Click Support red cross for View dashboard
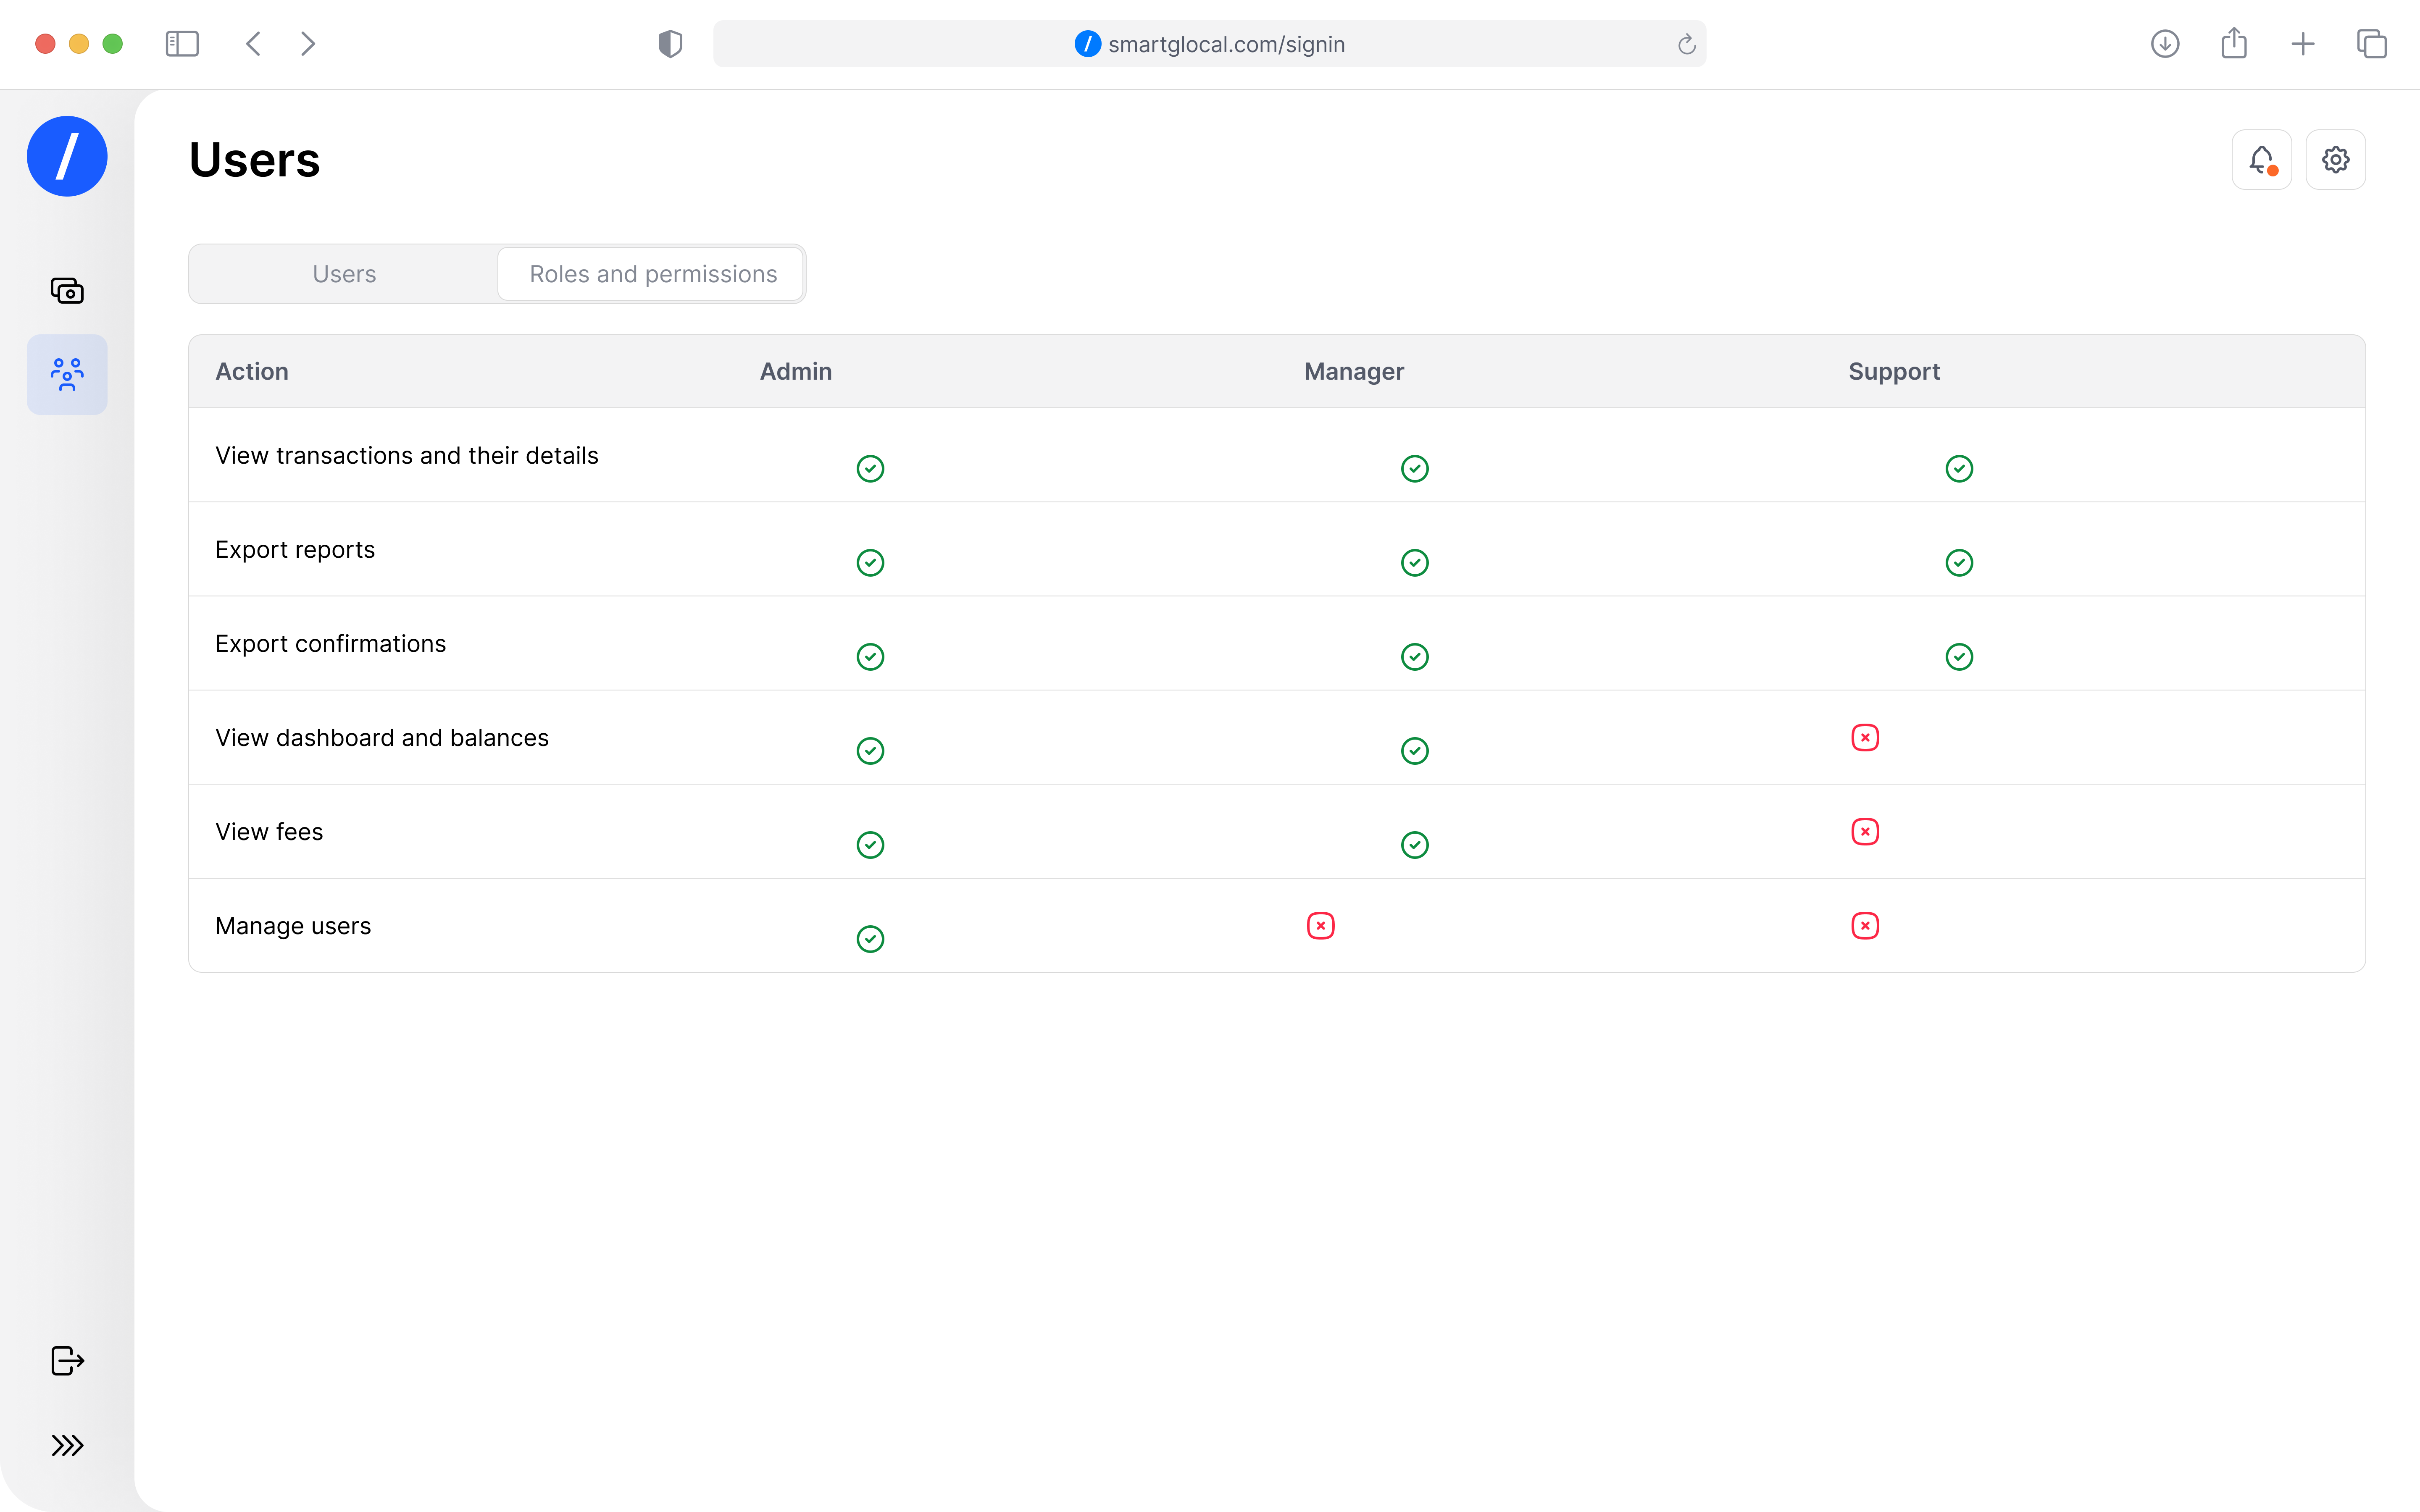The height and width of the screenshot is (1512, 2420). click(x=1865, y=738)
